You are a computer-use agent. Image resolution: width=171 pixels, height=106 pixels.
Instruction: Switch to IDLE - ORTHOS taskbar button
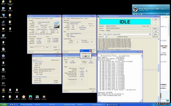pyautogui.click(x=27, y=105)
